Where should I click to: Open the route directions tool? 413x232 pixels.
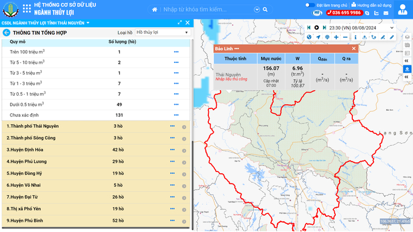pos(374,38)
